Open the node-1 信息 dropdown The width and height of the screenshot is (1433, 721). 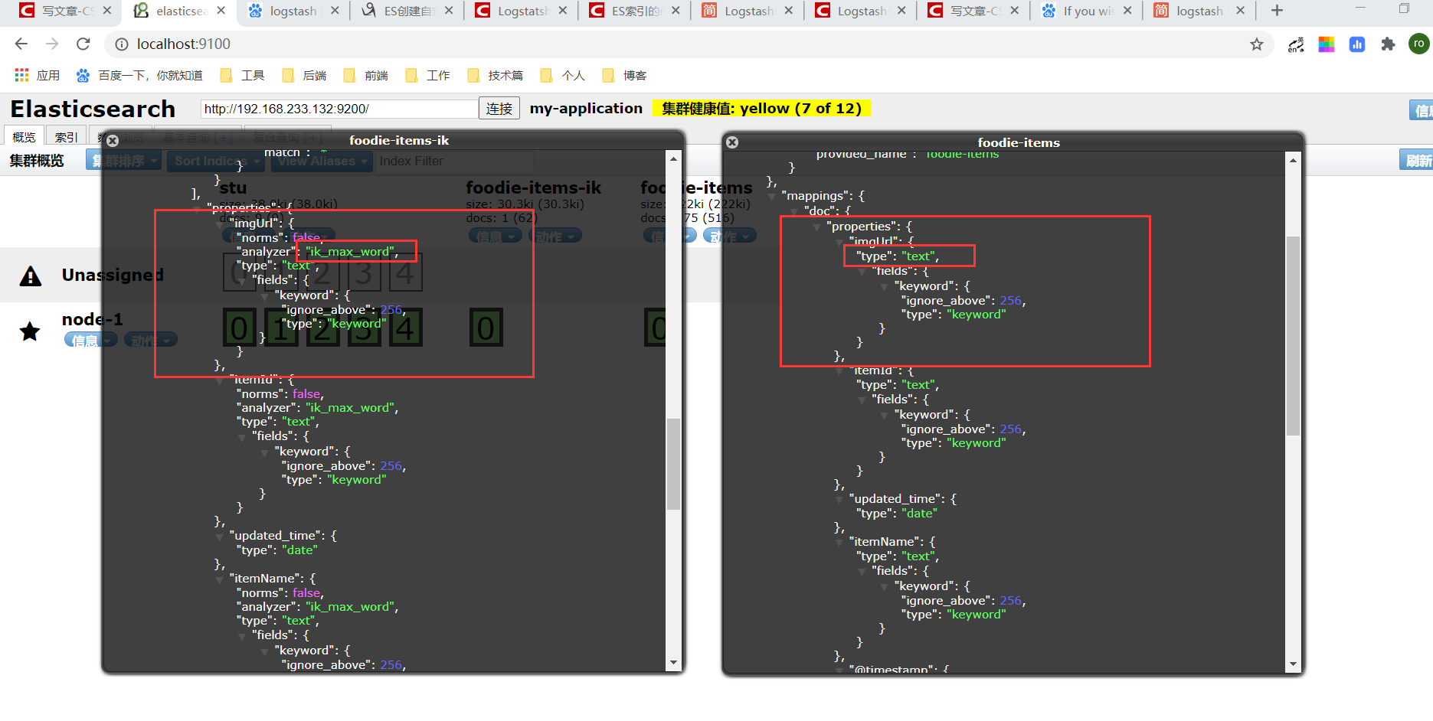(x=90, y=340)
